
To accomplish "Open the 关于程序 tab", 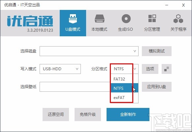I will 178,23.
